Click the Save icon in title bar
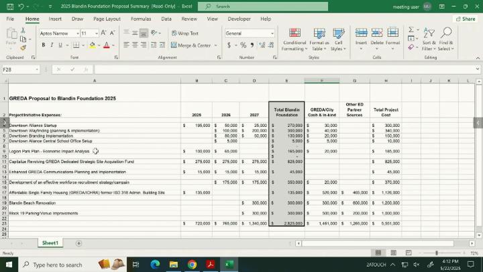 [x=10, y=7]
